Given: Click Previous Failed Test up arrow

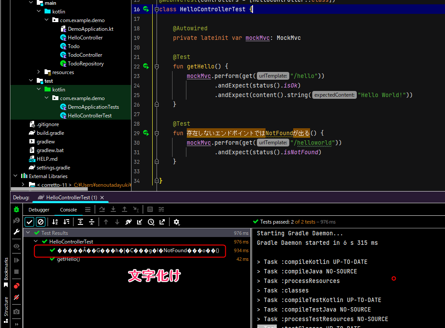Looking at the screenshot, I should tap(106, 222).
